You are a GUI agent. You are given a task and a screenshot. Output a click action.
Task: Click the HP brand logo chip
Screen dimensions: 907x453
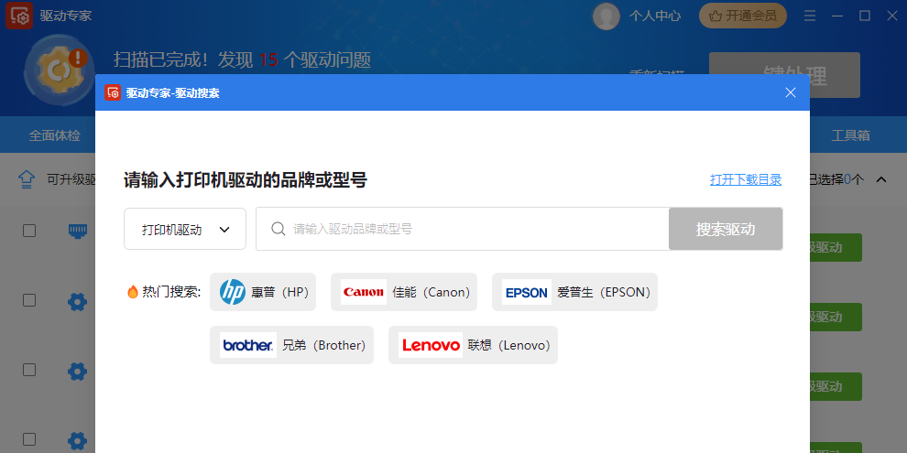263,292
